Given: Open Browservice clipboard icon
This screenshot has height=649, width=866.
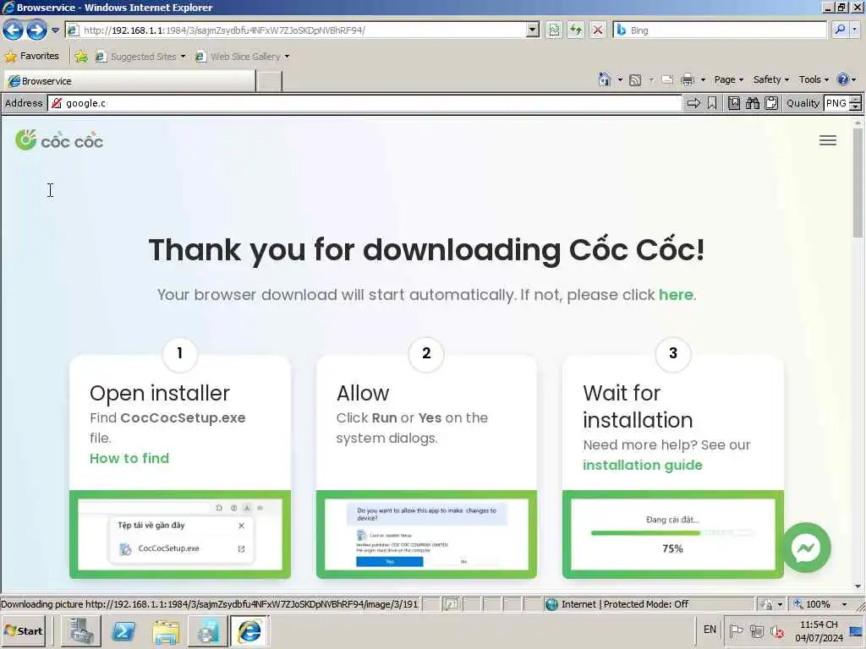Looking at the screenshot, I should pos(771,102).
